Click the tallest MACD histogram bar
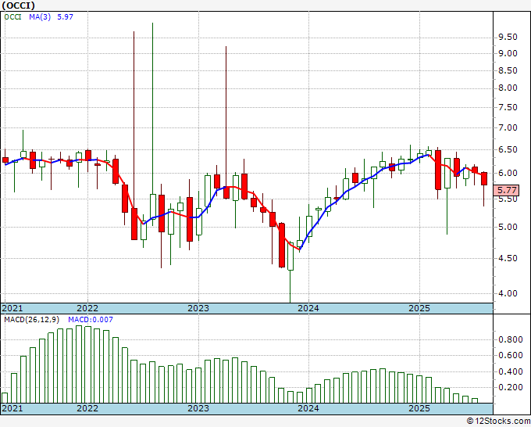 tap(79, 364)
